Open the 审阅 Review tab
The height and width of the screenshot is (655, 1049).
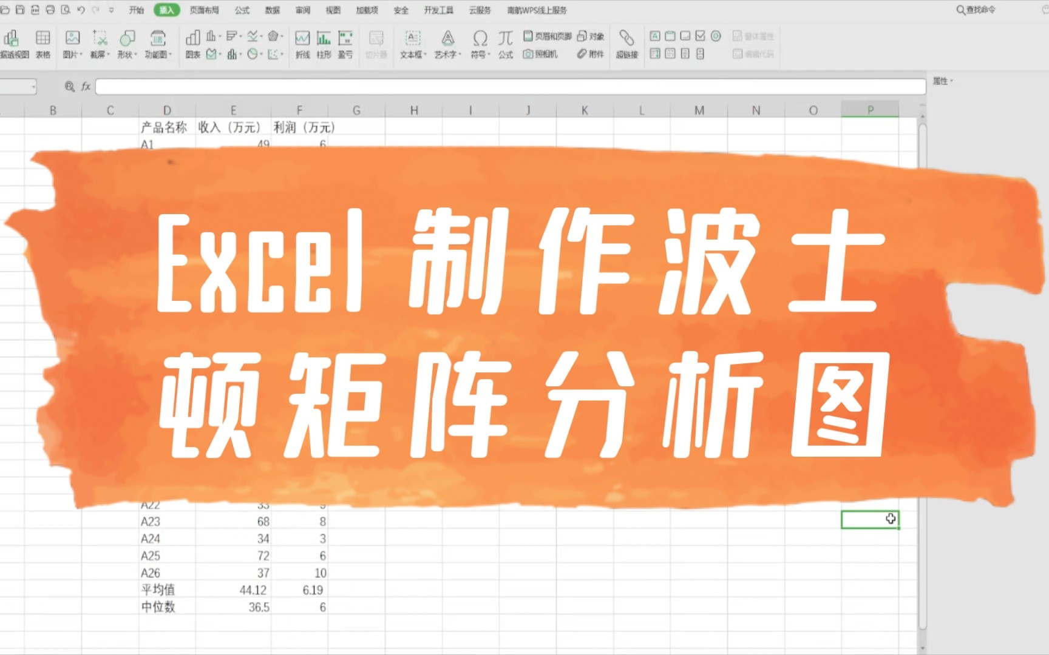pyautogui.click(x=303, y=10)
